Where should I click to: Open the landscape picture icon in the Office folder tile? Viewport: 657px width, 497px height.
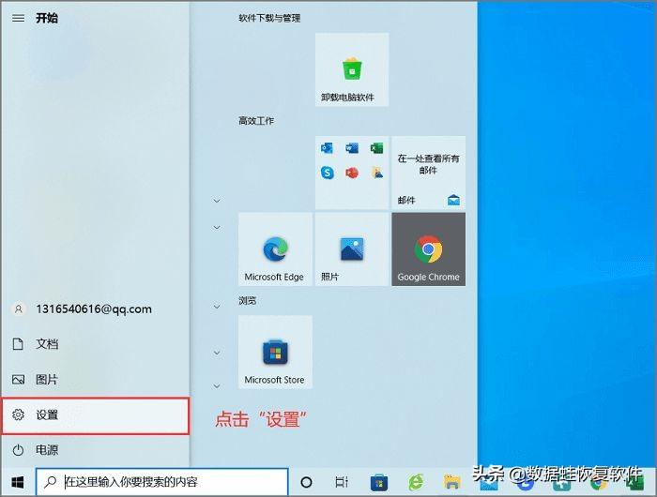click(x=376, y=173)
